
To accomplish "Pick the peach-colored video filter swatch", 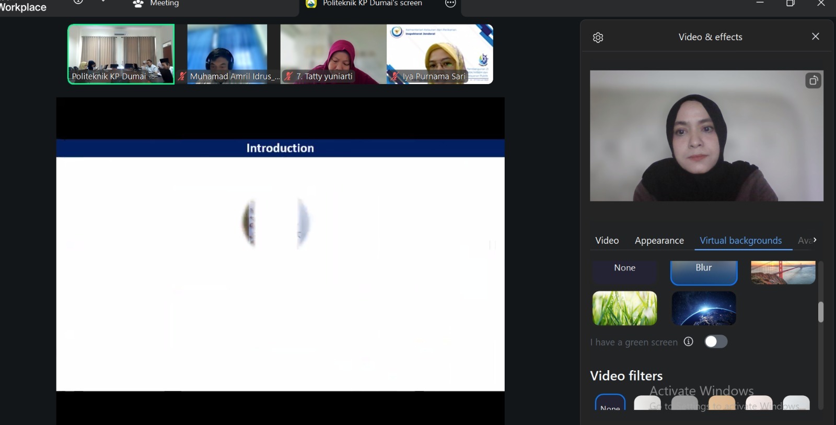I will (722, 404).
